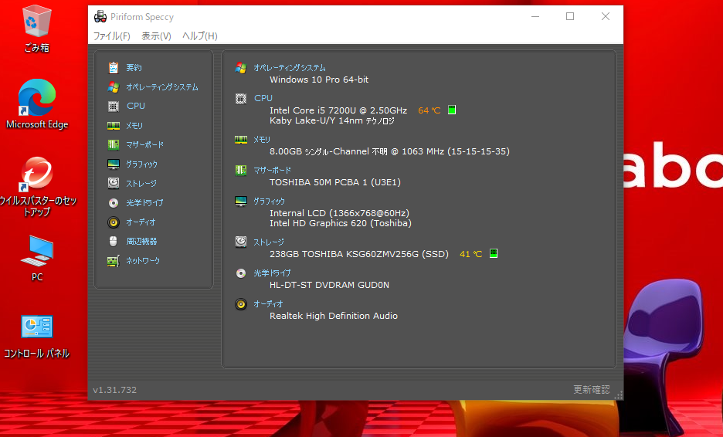
Task: Click the 光学ドライブ heading link in summary
Action: point(272,273)
